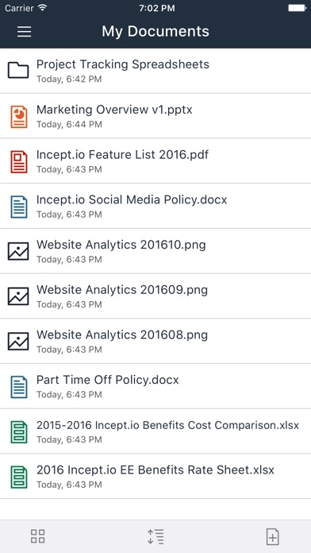Select Marketing Overview v1.pptx filename
The height and width of the screenshot is (553, 311).
click(114, 110)
